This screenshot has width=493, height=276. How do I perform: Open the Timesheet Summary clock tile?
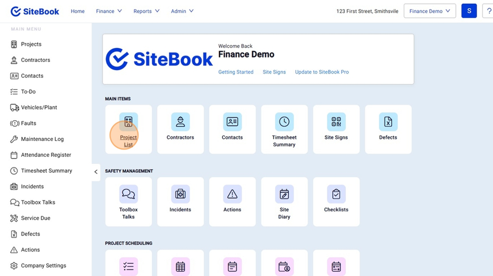coord(284,122)
